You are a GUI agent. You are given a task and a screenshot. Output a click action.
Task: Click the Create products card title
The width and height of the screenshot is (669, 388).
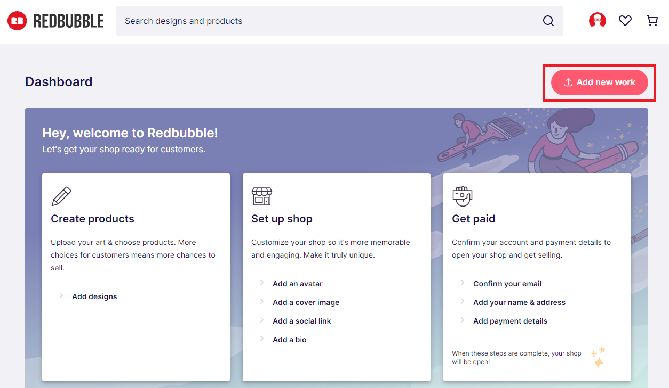pyautogui.click(x=92, y=219)
